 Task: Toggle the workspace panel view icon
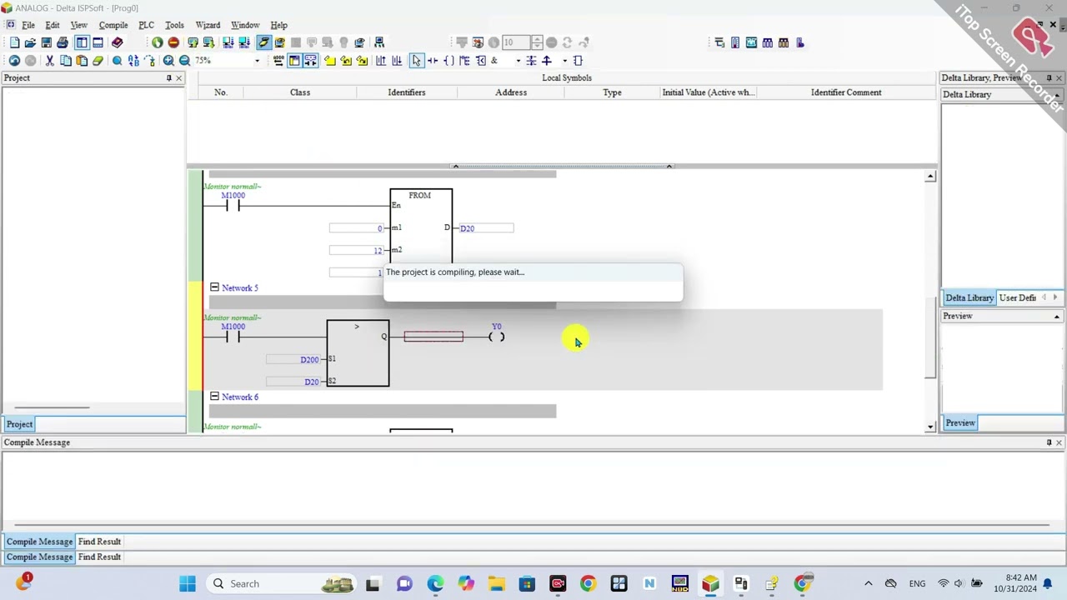[82, 42]
